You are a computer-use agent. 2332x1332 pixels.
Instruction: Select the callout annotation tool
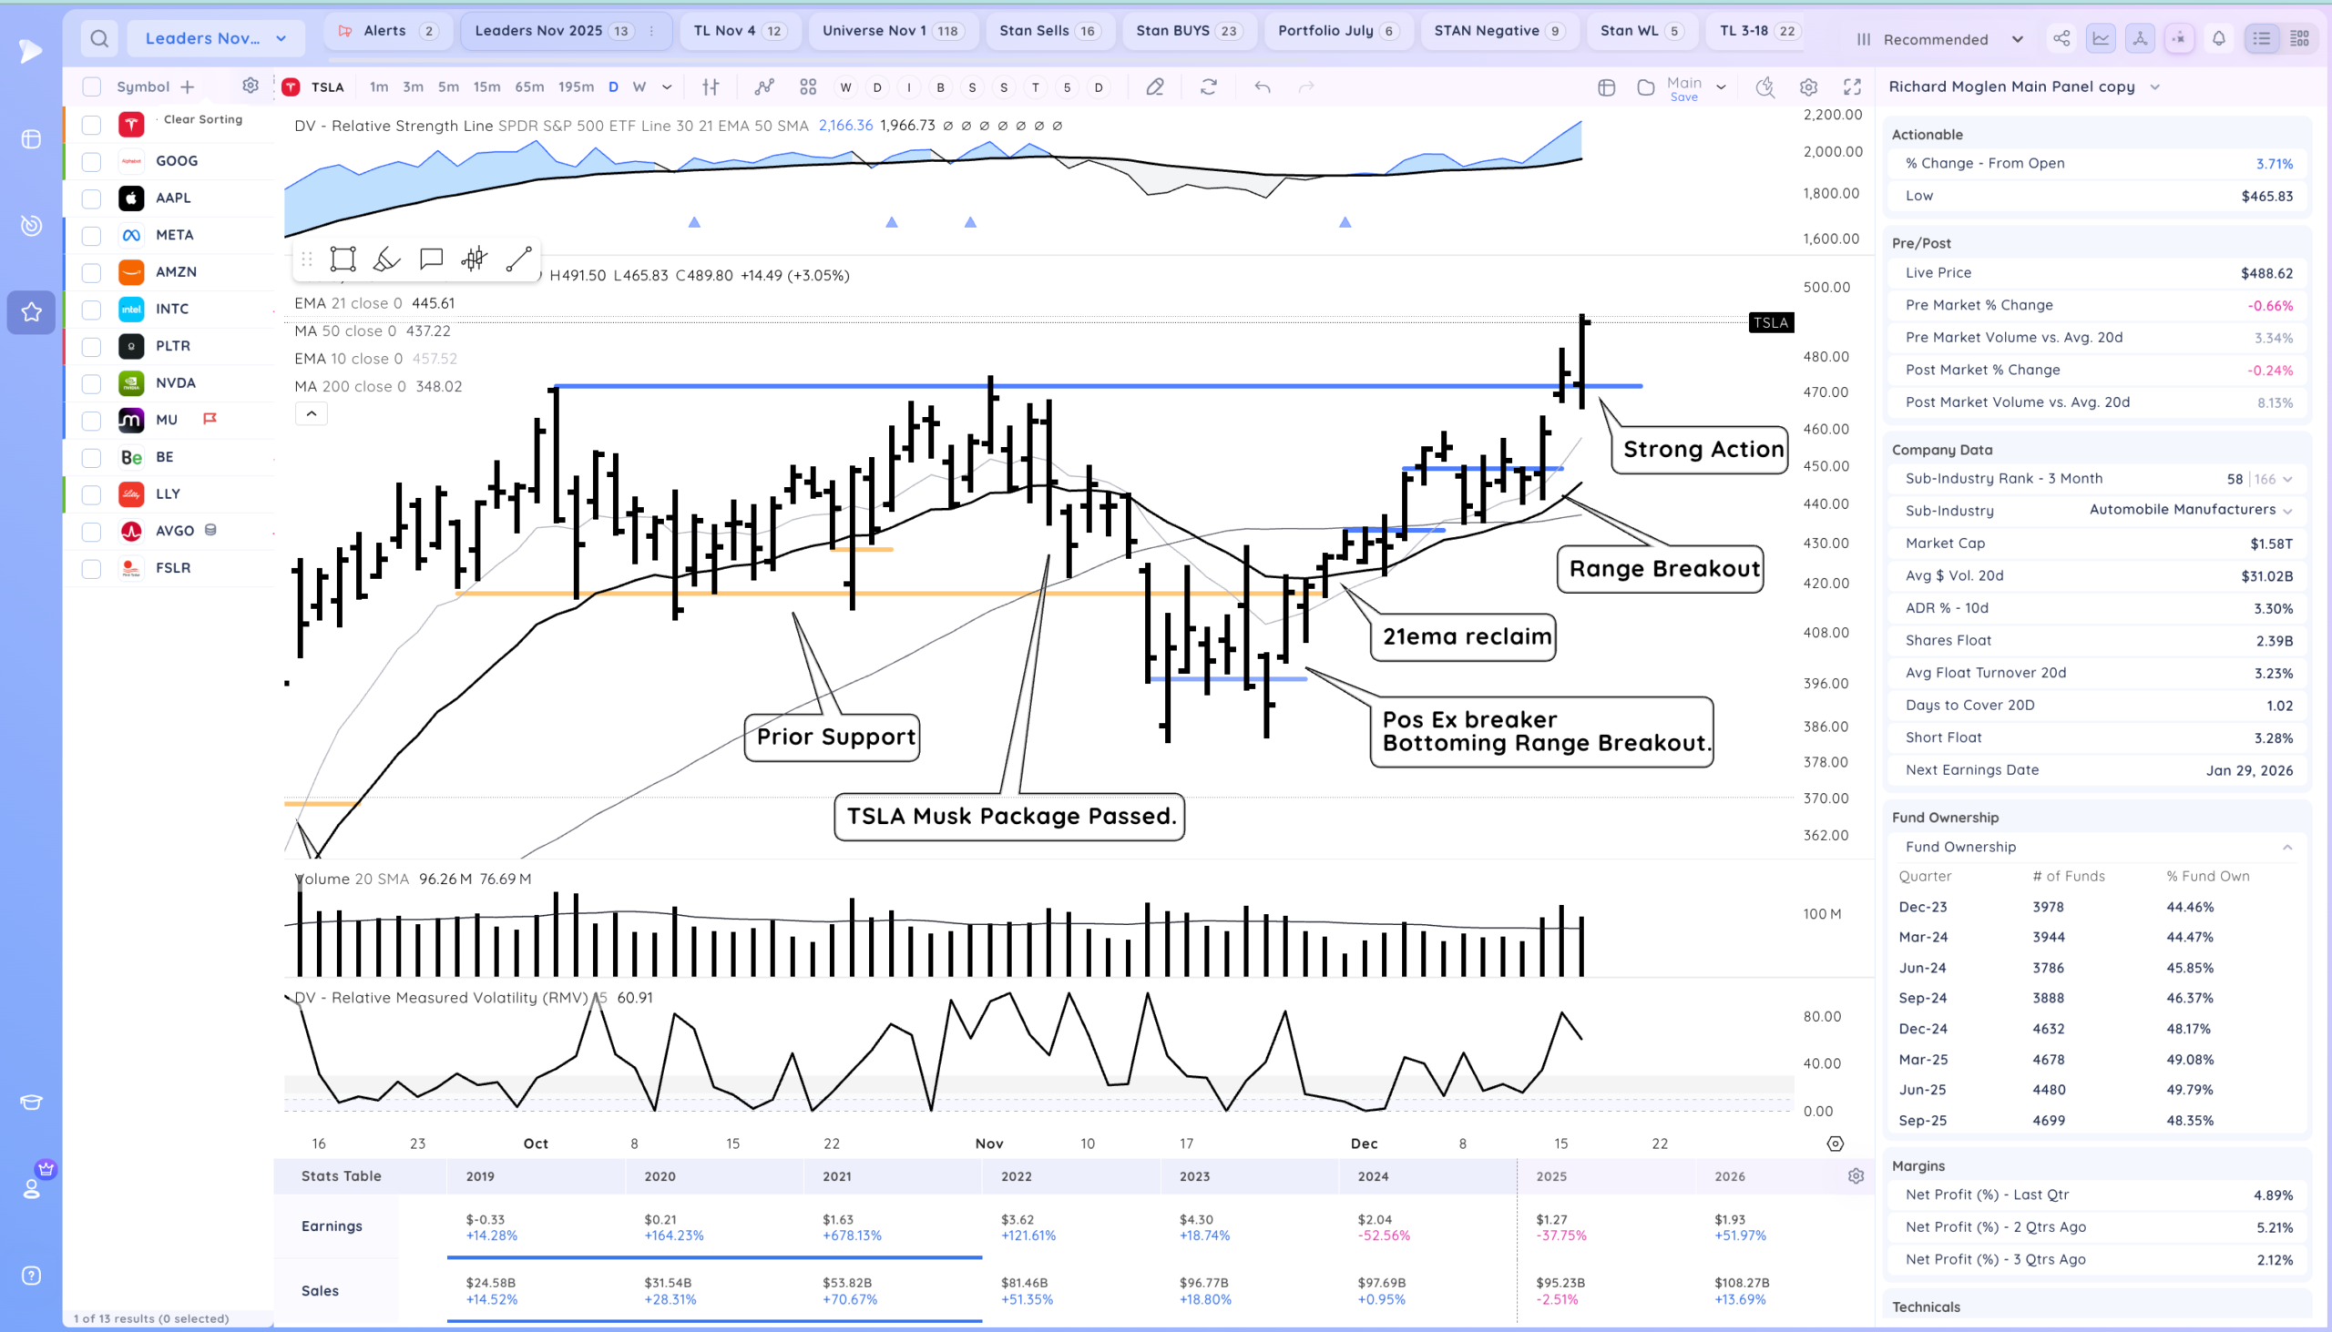(430, 259)
